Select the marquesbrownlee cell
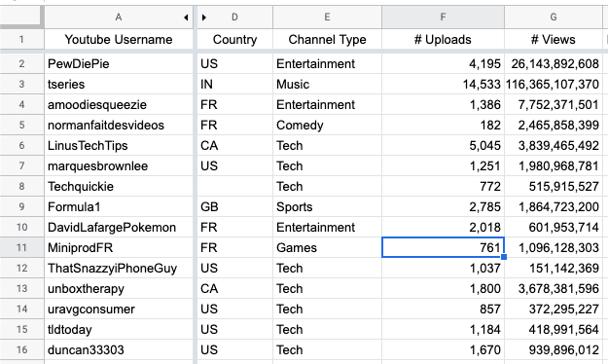 119,165
